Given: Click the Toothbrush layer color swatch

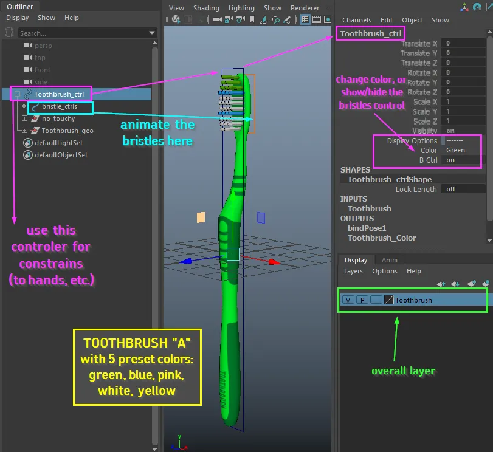Looking at the screenshot, I should (x=389, y=300).
